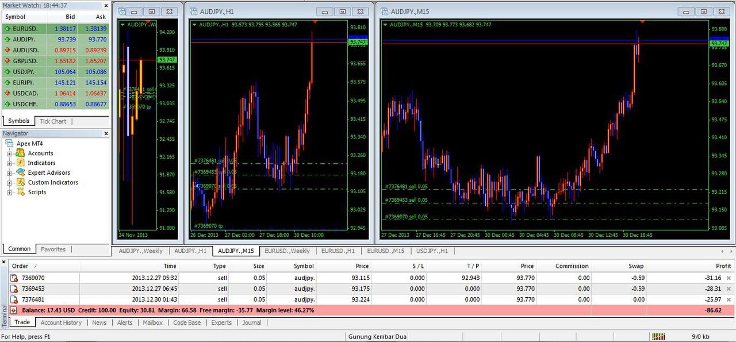The height and width of the screenshot is (342, 736).
Task: Click the order icon for order 7376481
Action: click(x=14, y=299)
